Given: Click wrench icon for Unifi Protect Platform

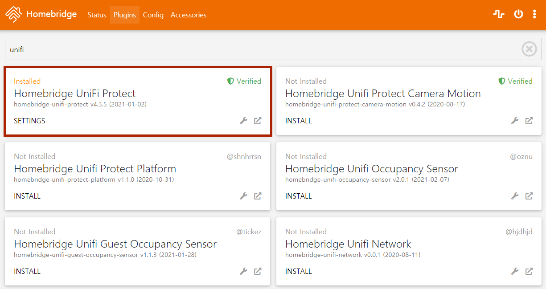Looking at the screenshot, I should click(x=244, y=196).
